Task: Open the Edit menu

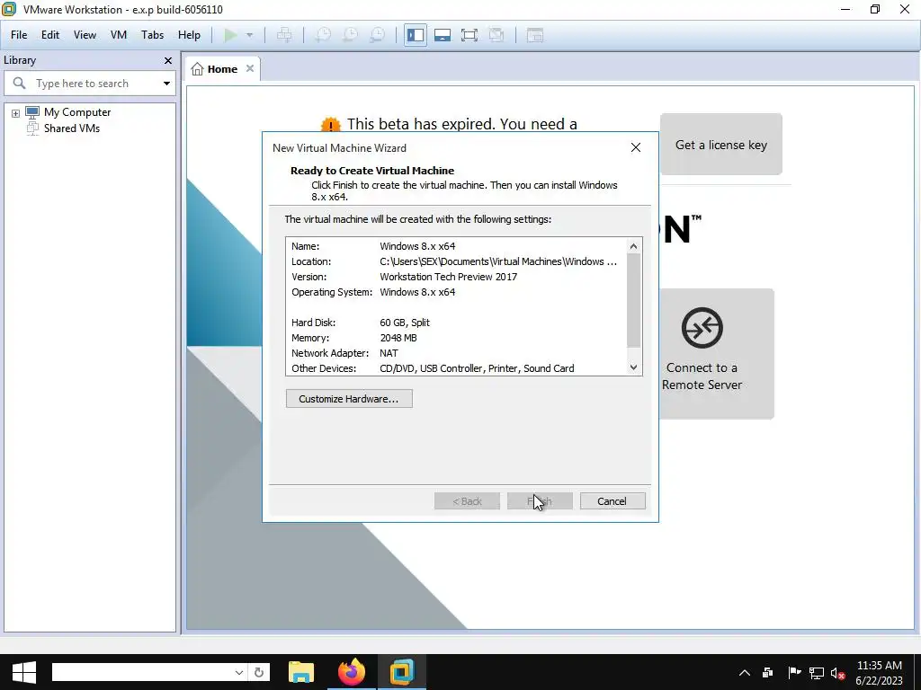Action: (x=50, y=35)
